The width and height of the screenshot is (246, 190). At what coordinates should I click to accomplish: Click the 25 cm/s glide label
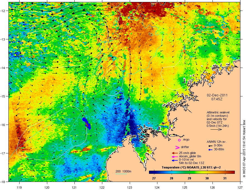pyautogui.click(x=187, y=153)
